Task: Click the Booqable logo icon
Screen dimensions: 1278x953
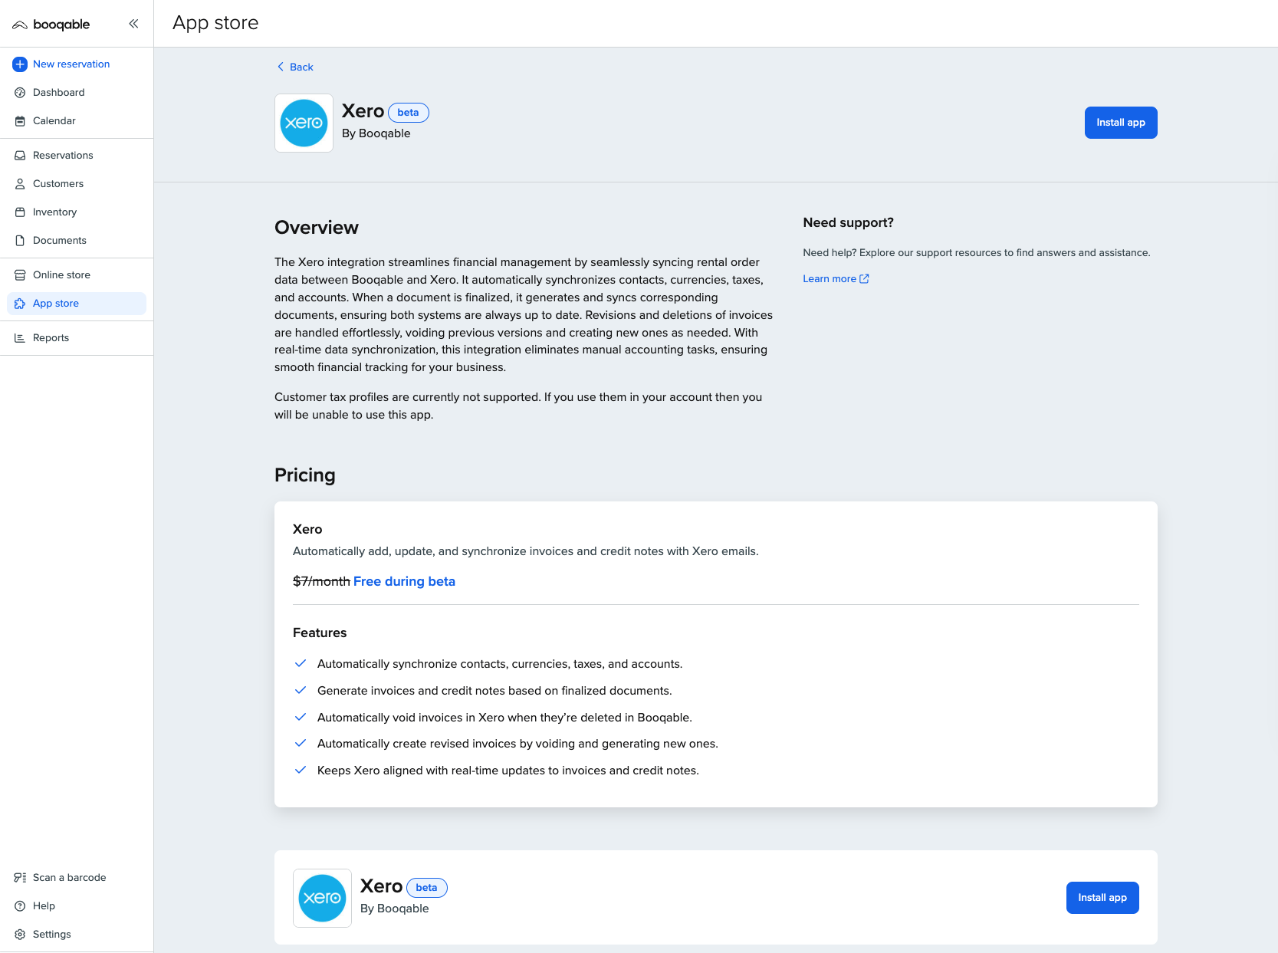Action: (20, 25)
